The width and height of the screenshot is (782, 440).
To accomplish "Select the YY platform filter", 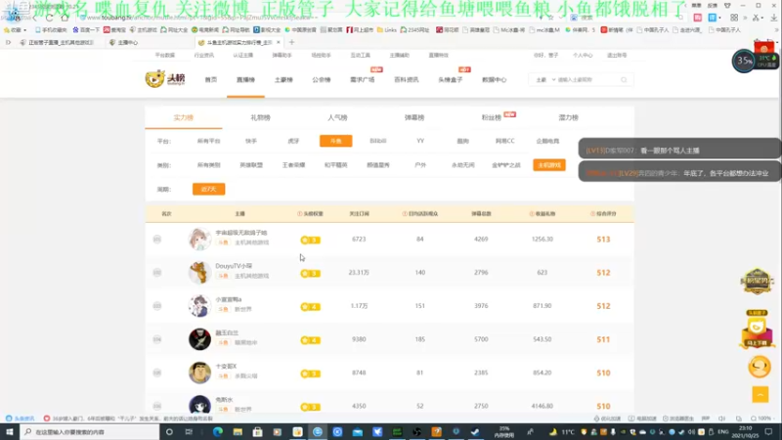I will (x=420, y=141).
